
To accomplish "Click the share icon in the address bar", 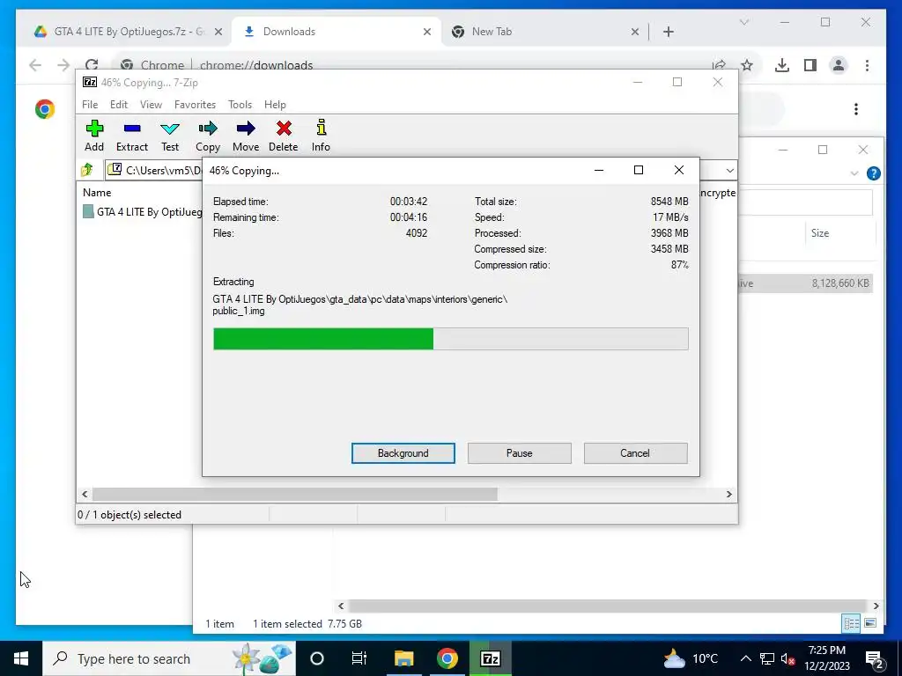I will (719, 65).
